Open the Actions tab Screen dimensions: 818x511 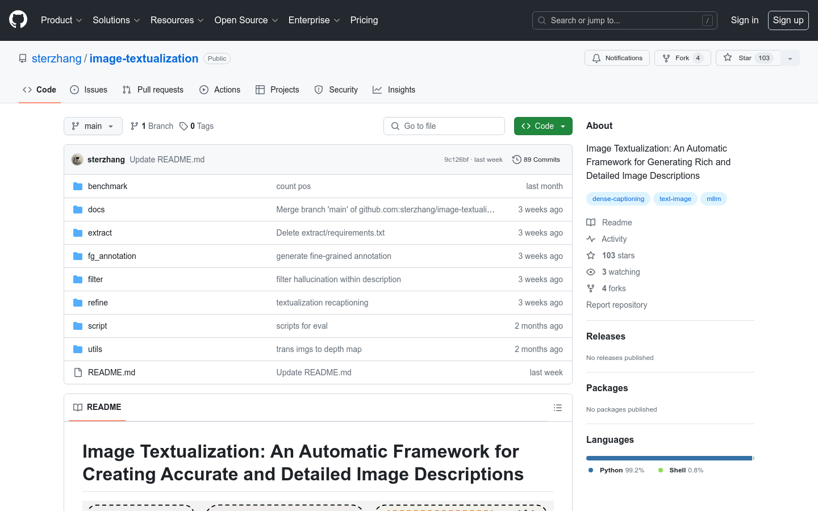tap(220, 90)
